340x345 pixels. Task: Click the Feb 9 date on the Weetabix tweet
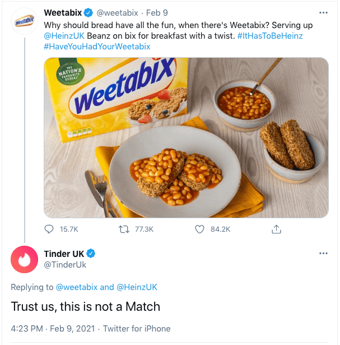pos(157,13)
